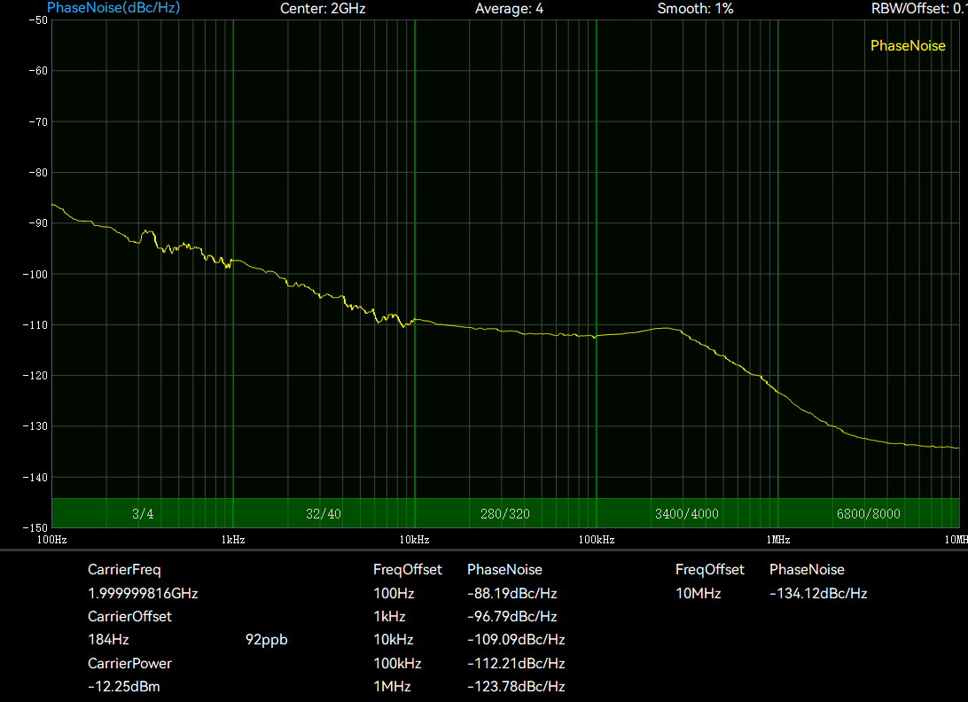Click the 100Hz x-axis label
Image resolution: width=968 pixels, height=702 pixels.
51,540
